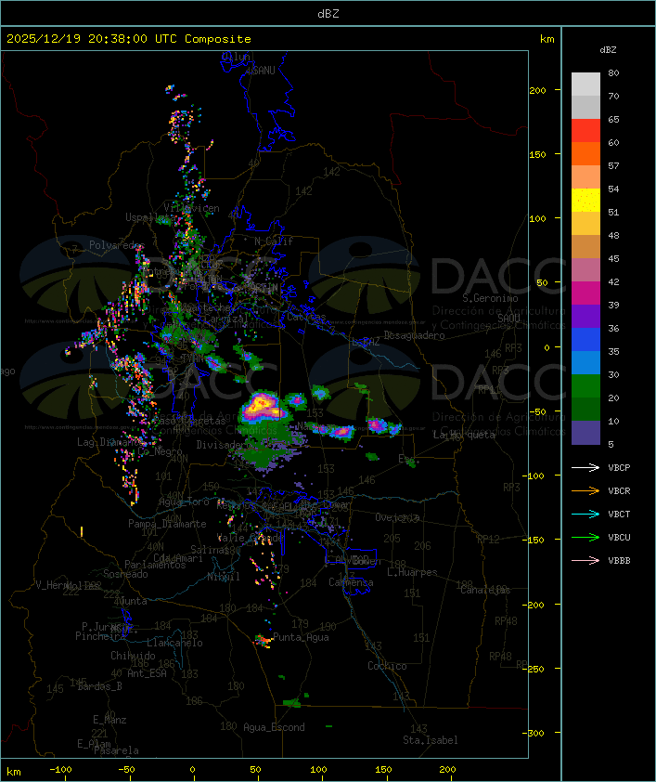Click the Chihuido place label
Image resolution: width=656 pixels, height=782 pixels.
click(x=133, y=656)
